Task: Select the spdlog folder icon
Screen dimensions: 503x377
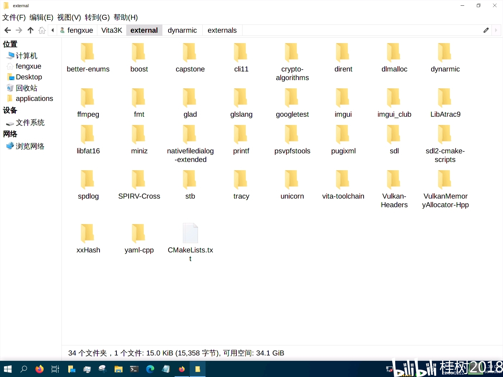Action: (x=88, y=180)
